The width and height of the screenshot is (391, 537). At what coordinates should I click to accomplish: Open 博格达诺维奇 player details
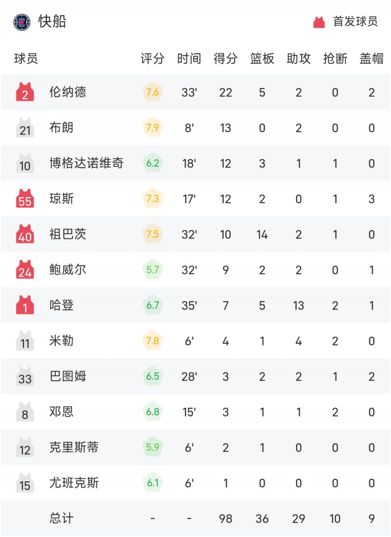86,163
